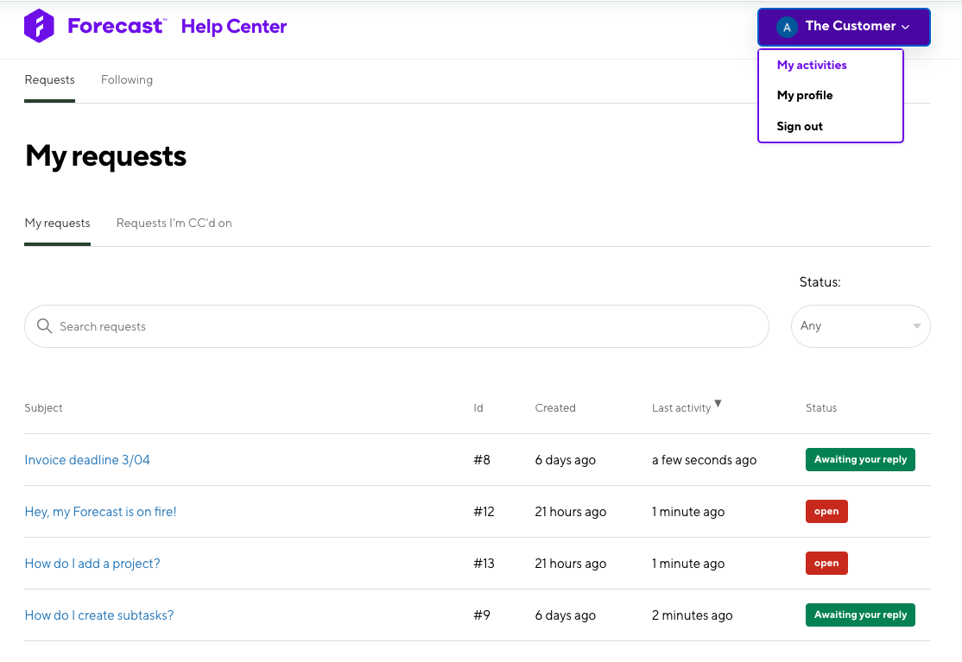Viewport: 962px width, 662px height.
Task: Click the Created column header
Action: click(555, 407)
